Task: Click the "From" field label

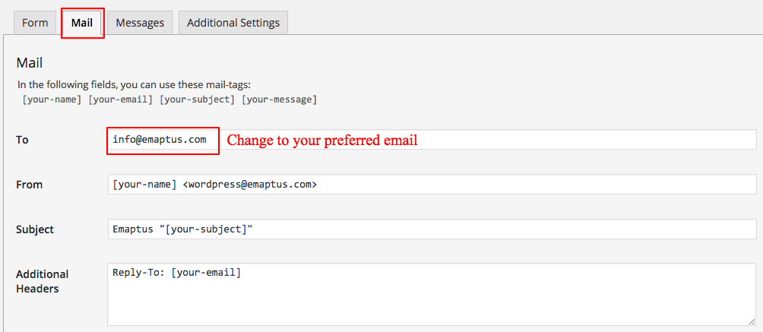Action: point(29,185)
